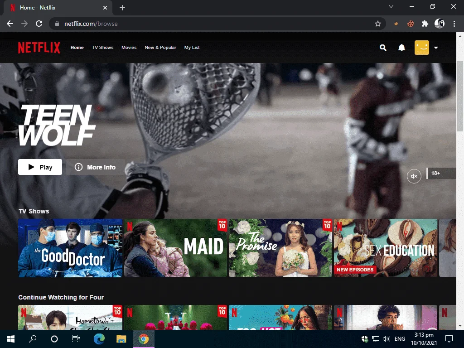Click the Chrome taskbar icon
The image size is (464, 348).
(144, 339)
